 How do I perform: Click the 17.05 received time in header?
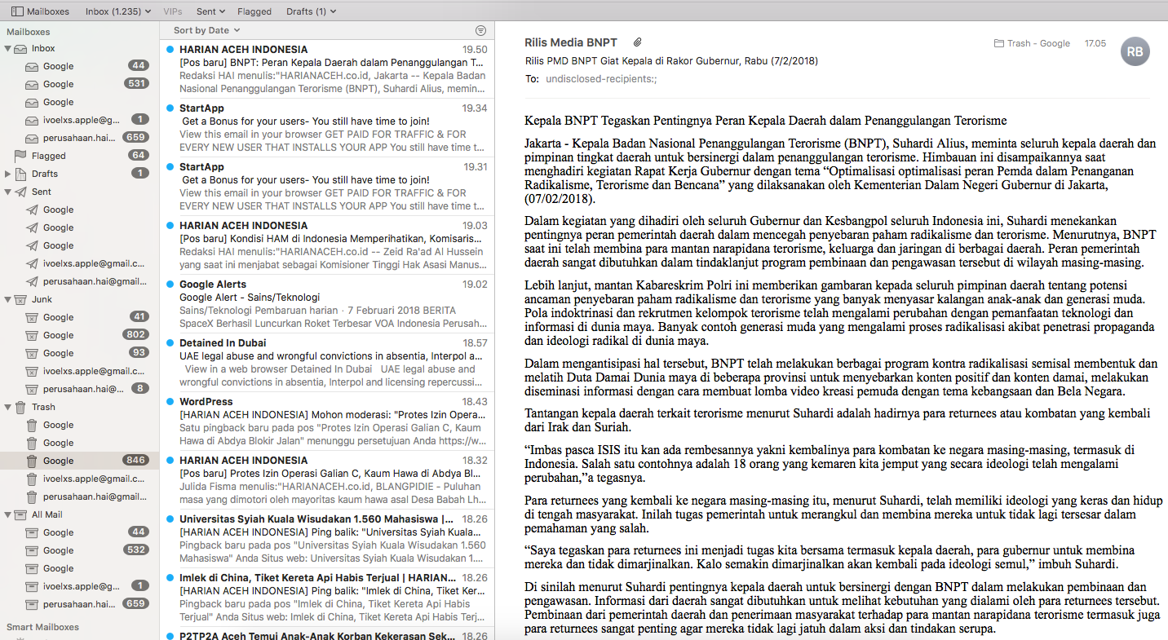[1095, 43]
